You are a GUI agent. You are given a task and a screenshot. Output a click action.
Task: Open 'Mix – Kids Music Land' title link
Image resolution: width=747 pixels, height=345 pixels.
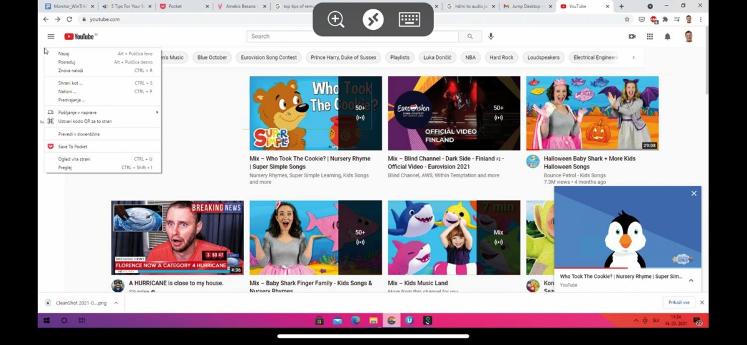click(418, 283)
